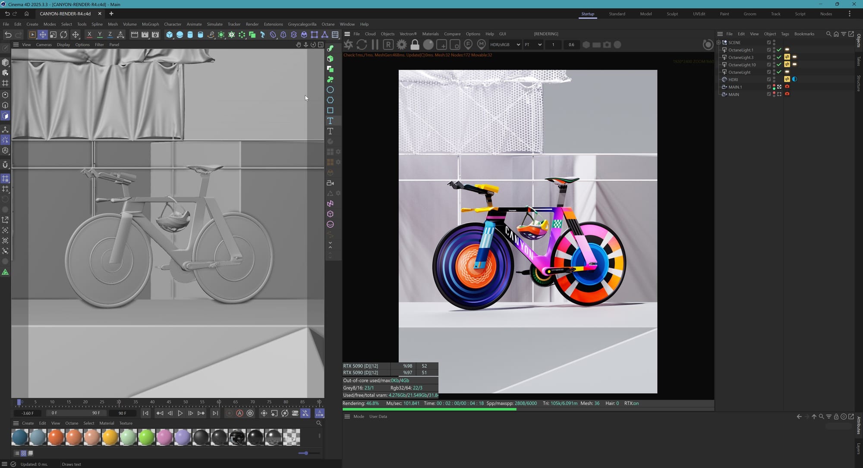Toggle visibility dots of MAIN.1 camera

(774, 87)
